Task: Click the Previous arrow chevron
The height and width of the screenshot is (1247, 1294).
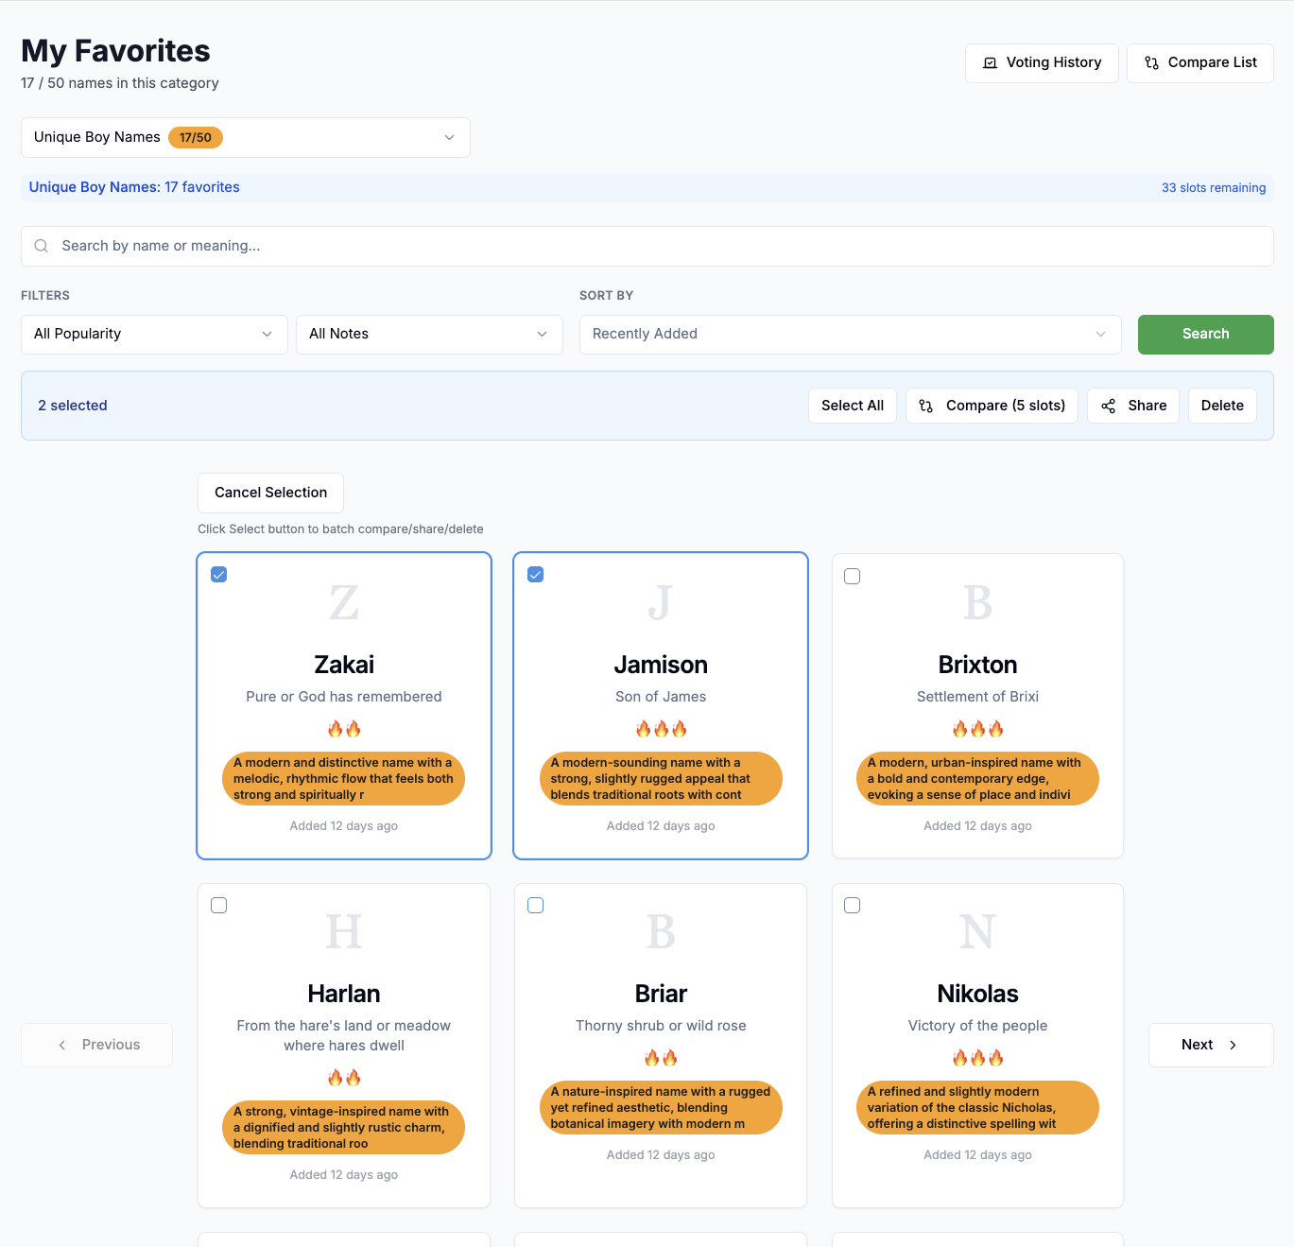Action: [61, 1045]
